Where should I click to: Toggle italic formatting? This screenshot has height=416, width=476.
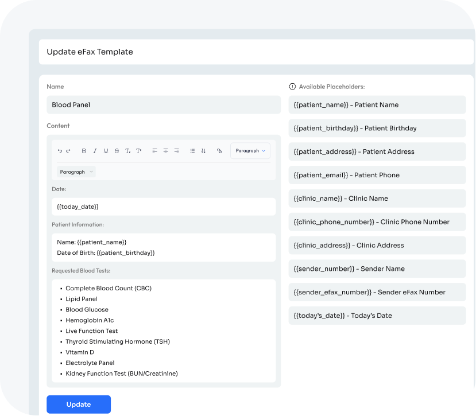tap(95, 151)
